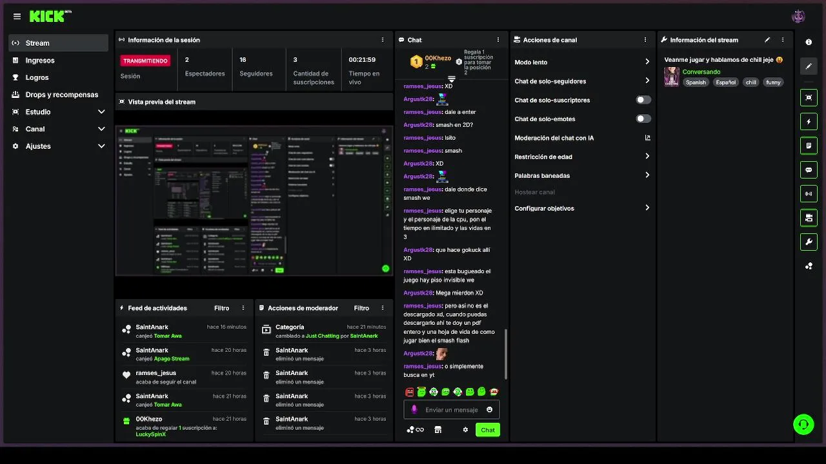Open the emoji picker in message box
826x464 pixels.
coord(489,409)
